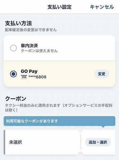
Task: Click the coupon banner's pointer arrow
Action: pyautogui.click(x=103, y=127)
